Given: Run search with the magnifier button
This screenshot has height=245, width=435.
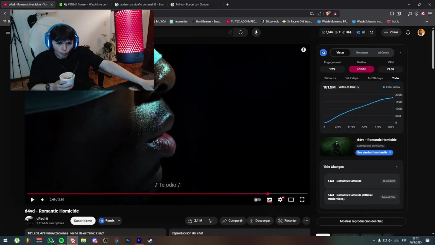Looking at the screenshot, I should [241, 32].
